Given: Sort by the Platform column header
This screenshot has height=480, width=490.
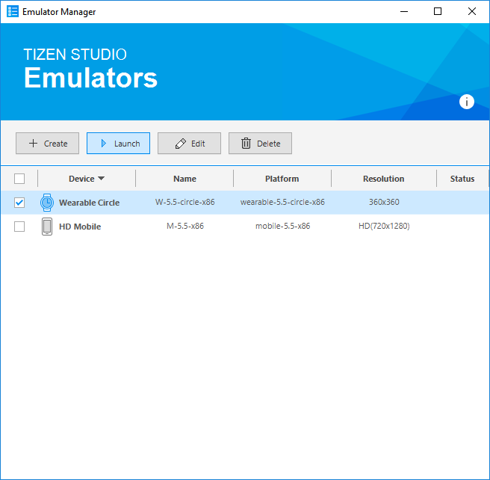Looking at the screenshot, I should tap(282, 179).
